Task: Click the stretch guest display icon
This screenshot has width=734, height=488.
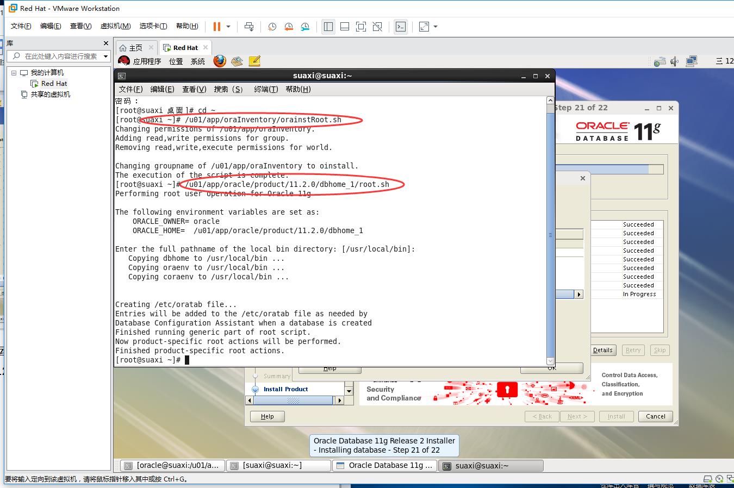Action: [x=424, y=27]
